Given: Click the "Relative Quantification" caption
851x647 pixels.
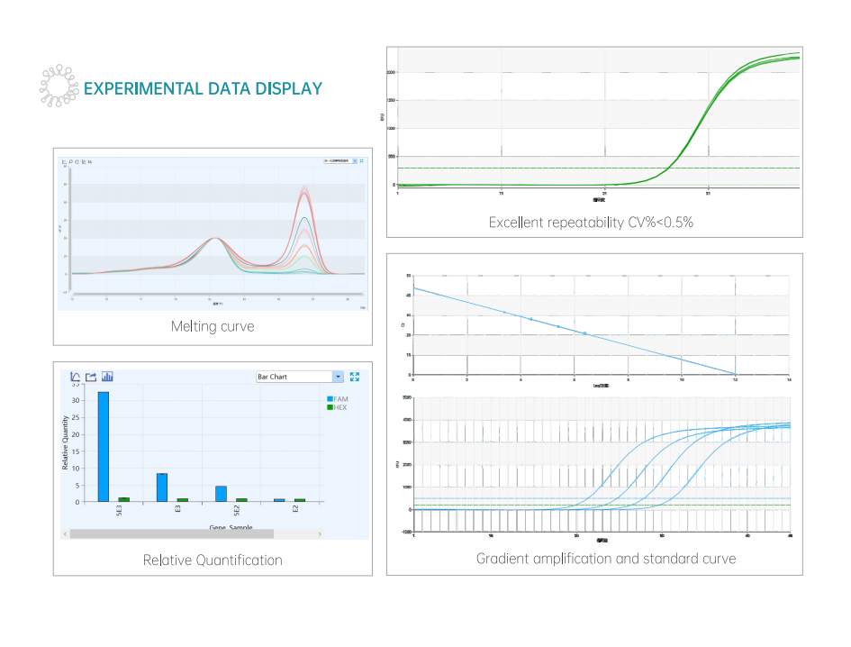Looking at the screenshot, I should 213,560.
